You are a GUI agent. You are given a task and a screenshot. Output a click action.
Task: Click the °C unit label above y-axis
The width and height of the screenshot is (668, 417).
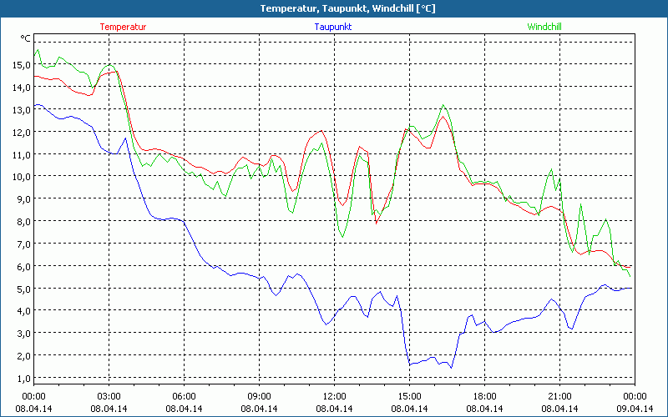25,38
